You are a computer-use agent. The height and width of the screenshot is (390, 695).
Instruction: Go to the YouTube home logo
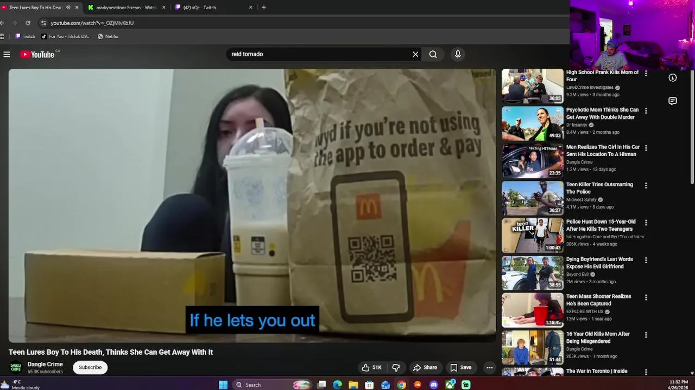[37, 54]
